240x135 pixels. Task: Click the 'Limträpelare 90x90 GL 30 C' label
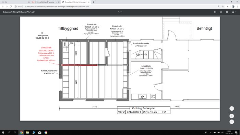point(42,37)
